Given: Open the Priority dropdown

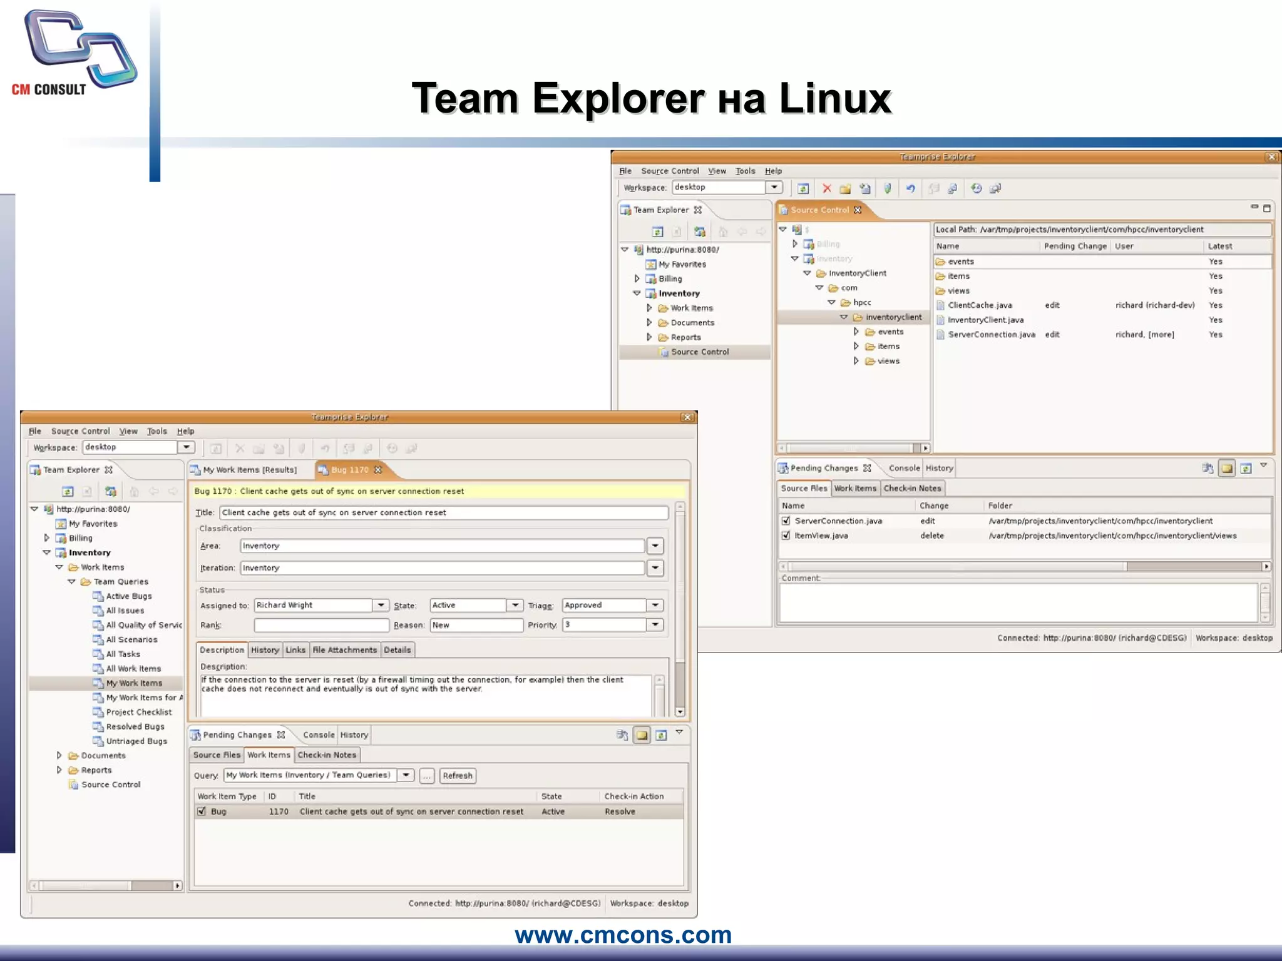Looking at the screenshot, I should click(x=655, y=624).
